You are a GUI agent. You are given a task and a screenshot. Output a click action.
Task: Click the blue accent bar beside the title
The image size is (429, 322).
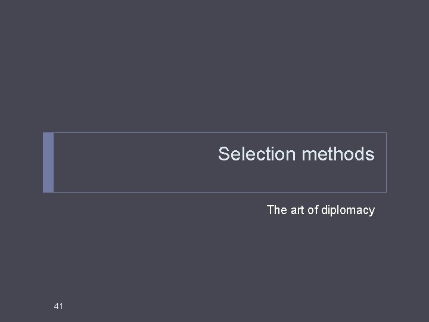coord(48,162)
